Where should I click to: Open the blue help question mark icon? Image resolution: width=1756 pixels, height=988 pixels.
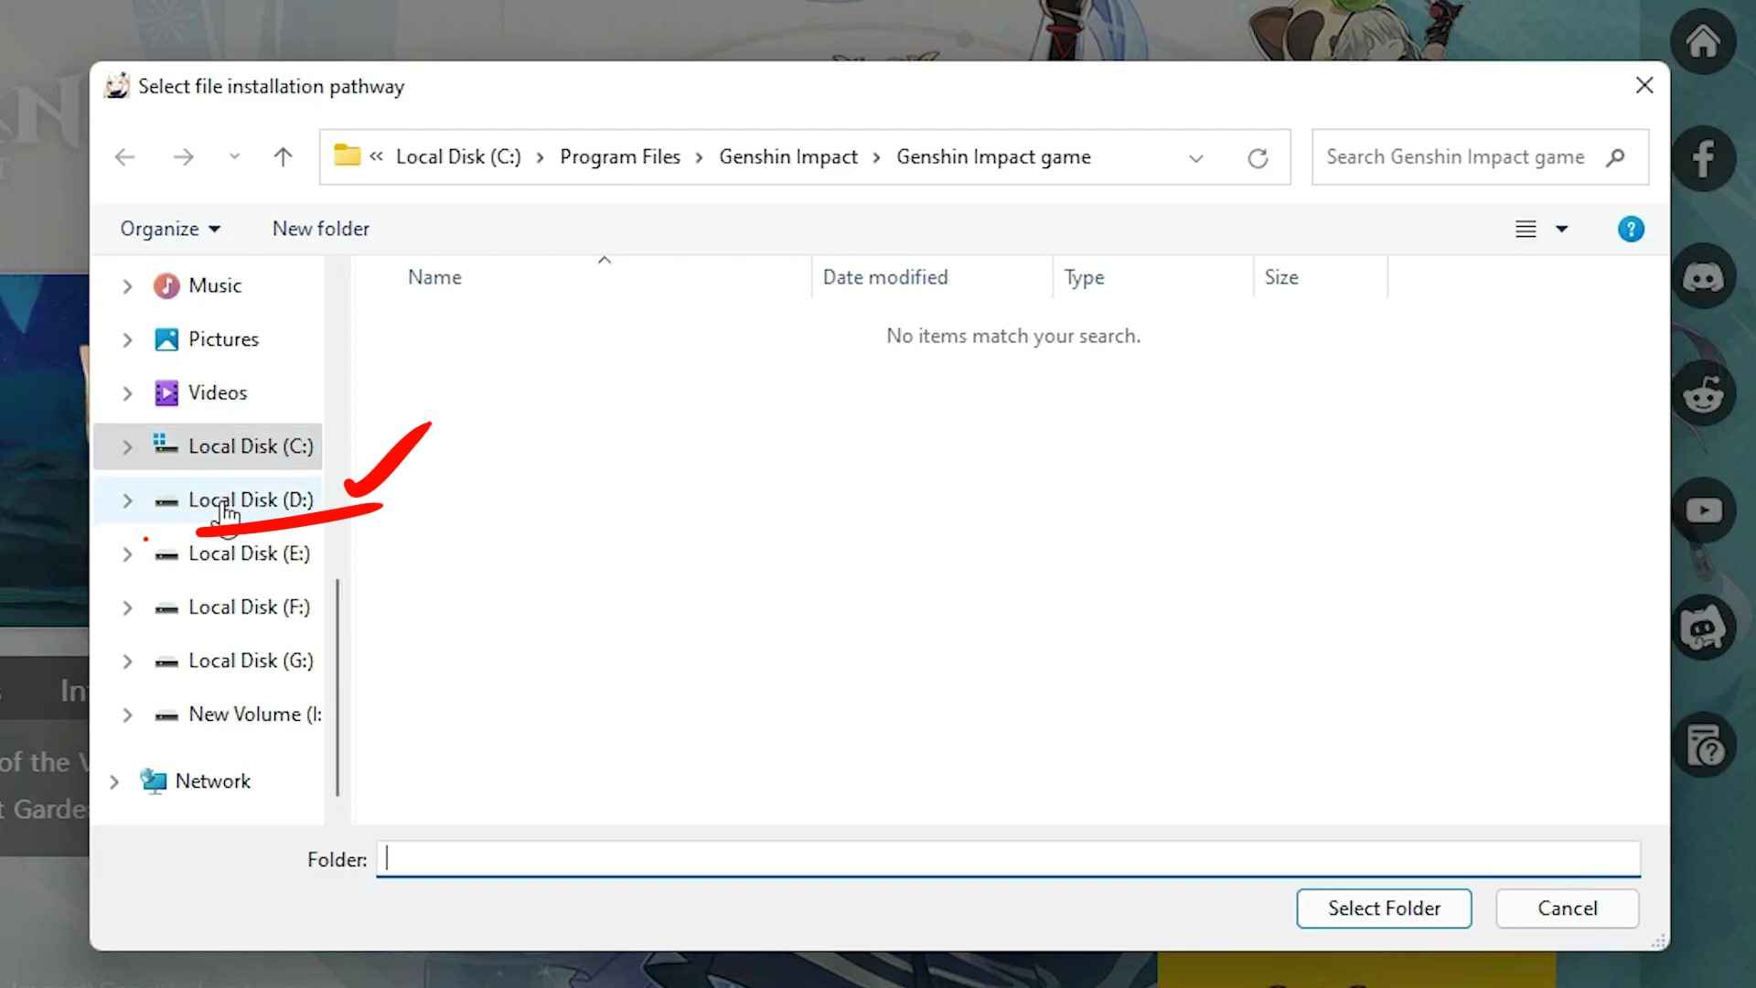click(x=1630, y=229)
